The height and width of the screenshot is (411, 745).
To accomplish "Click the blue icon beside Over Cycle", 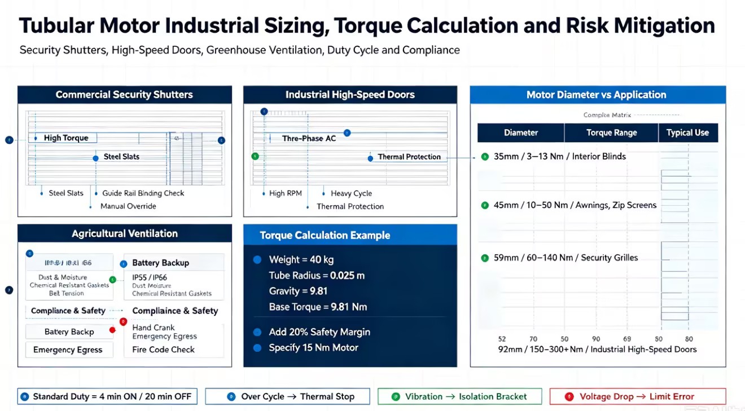I will [x=231, y=396].
